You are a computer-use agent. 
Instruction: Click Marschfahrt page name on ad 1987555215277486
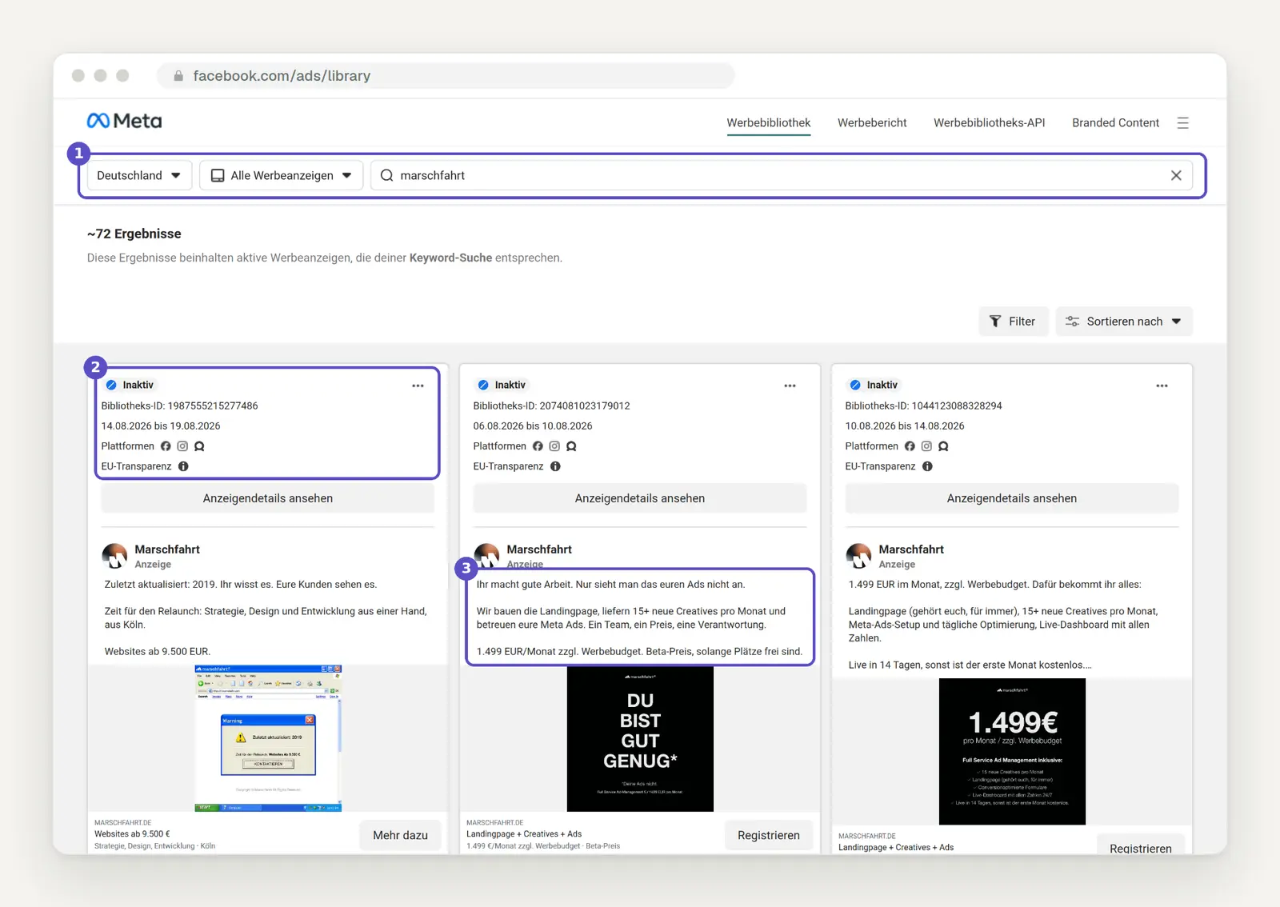167,549
